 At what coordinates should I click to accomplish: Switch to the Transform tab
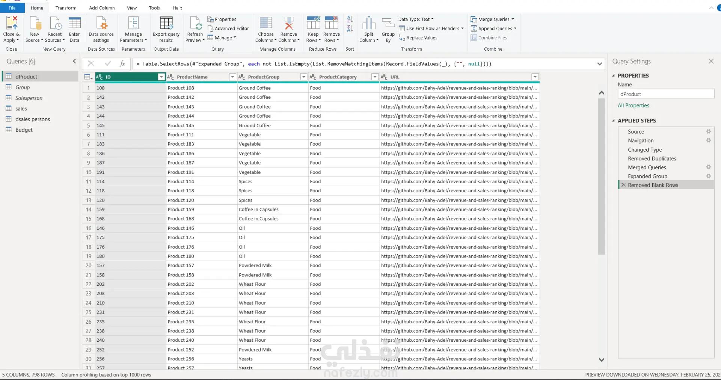(x=66, y=8)
